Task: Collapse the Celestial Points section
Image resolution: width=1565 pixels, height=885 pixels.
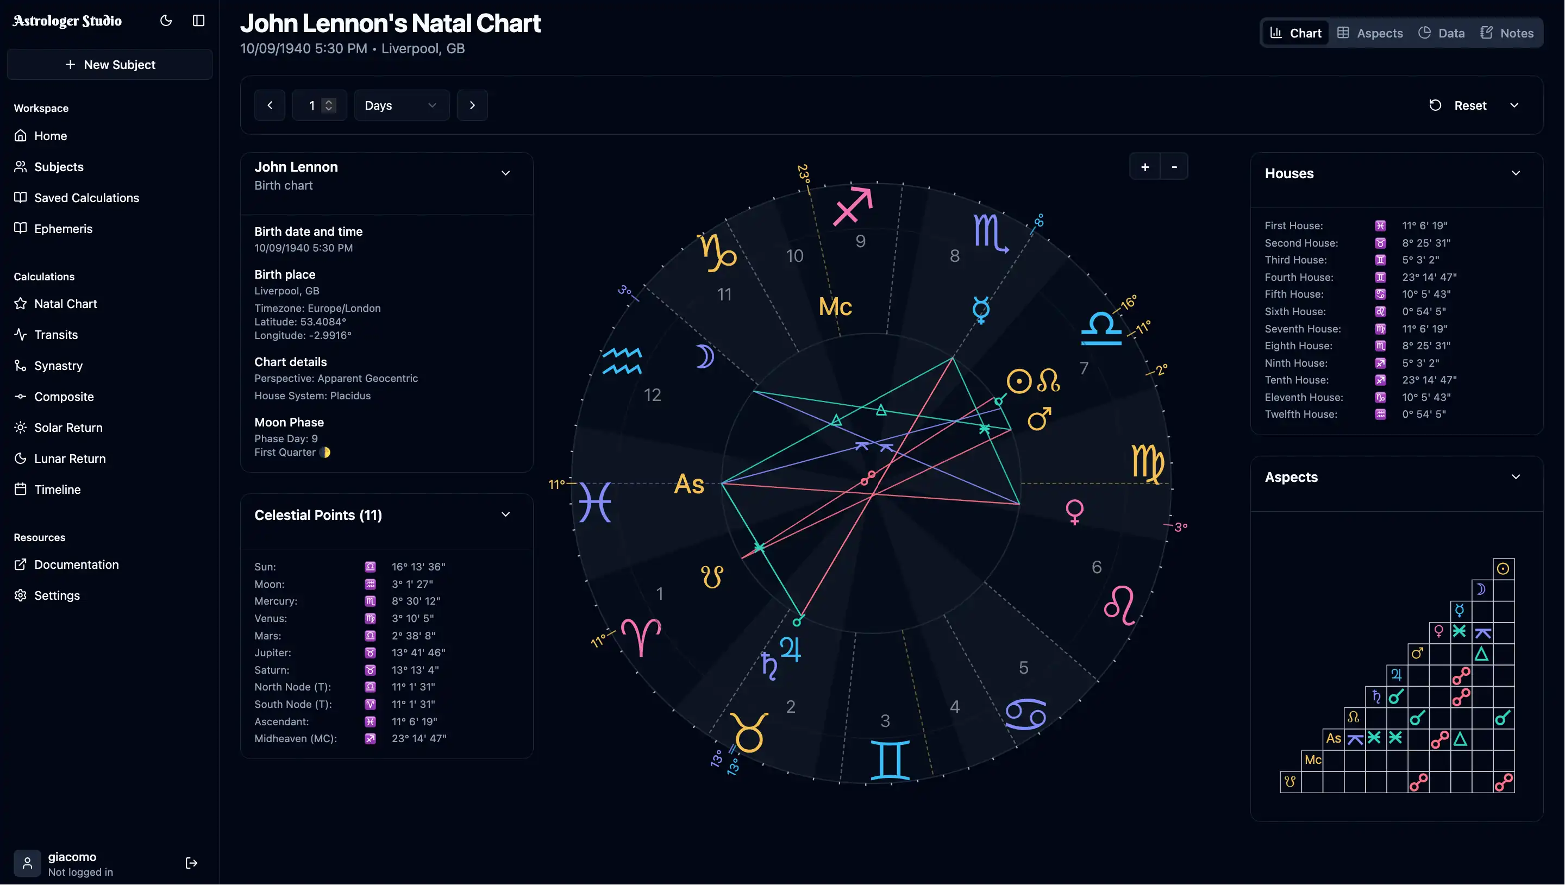Action: coord(506,513)
